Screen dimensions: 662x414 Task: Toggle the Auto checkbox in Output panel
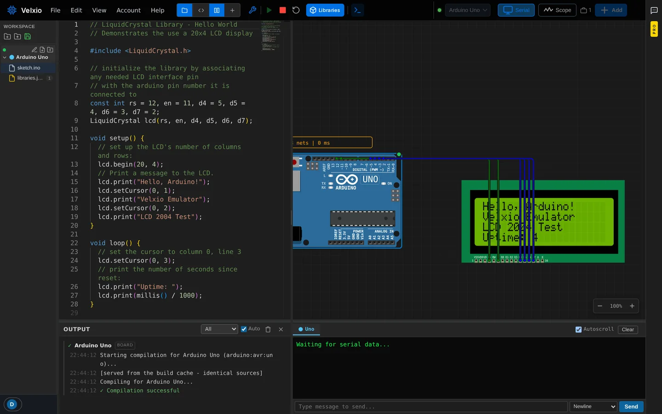point(244,329)
